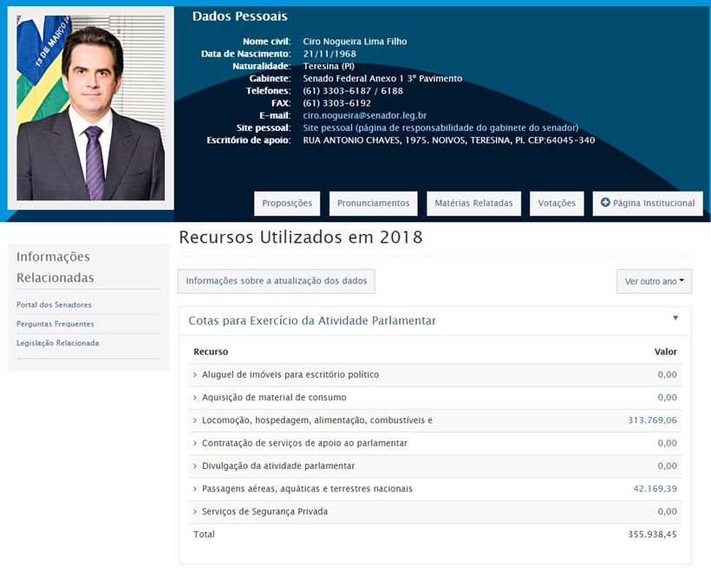The image size is (711, 573).
Task: Open the Matérias Relatadas tab
Action: (x=473, y=203)
